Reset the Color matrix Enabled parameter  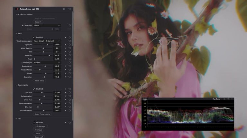point(69,89)
